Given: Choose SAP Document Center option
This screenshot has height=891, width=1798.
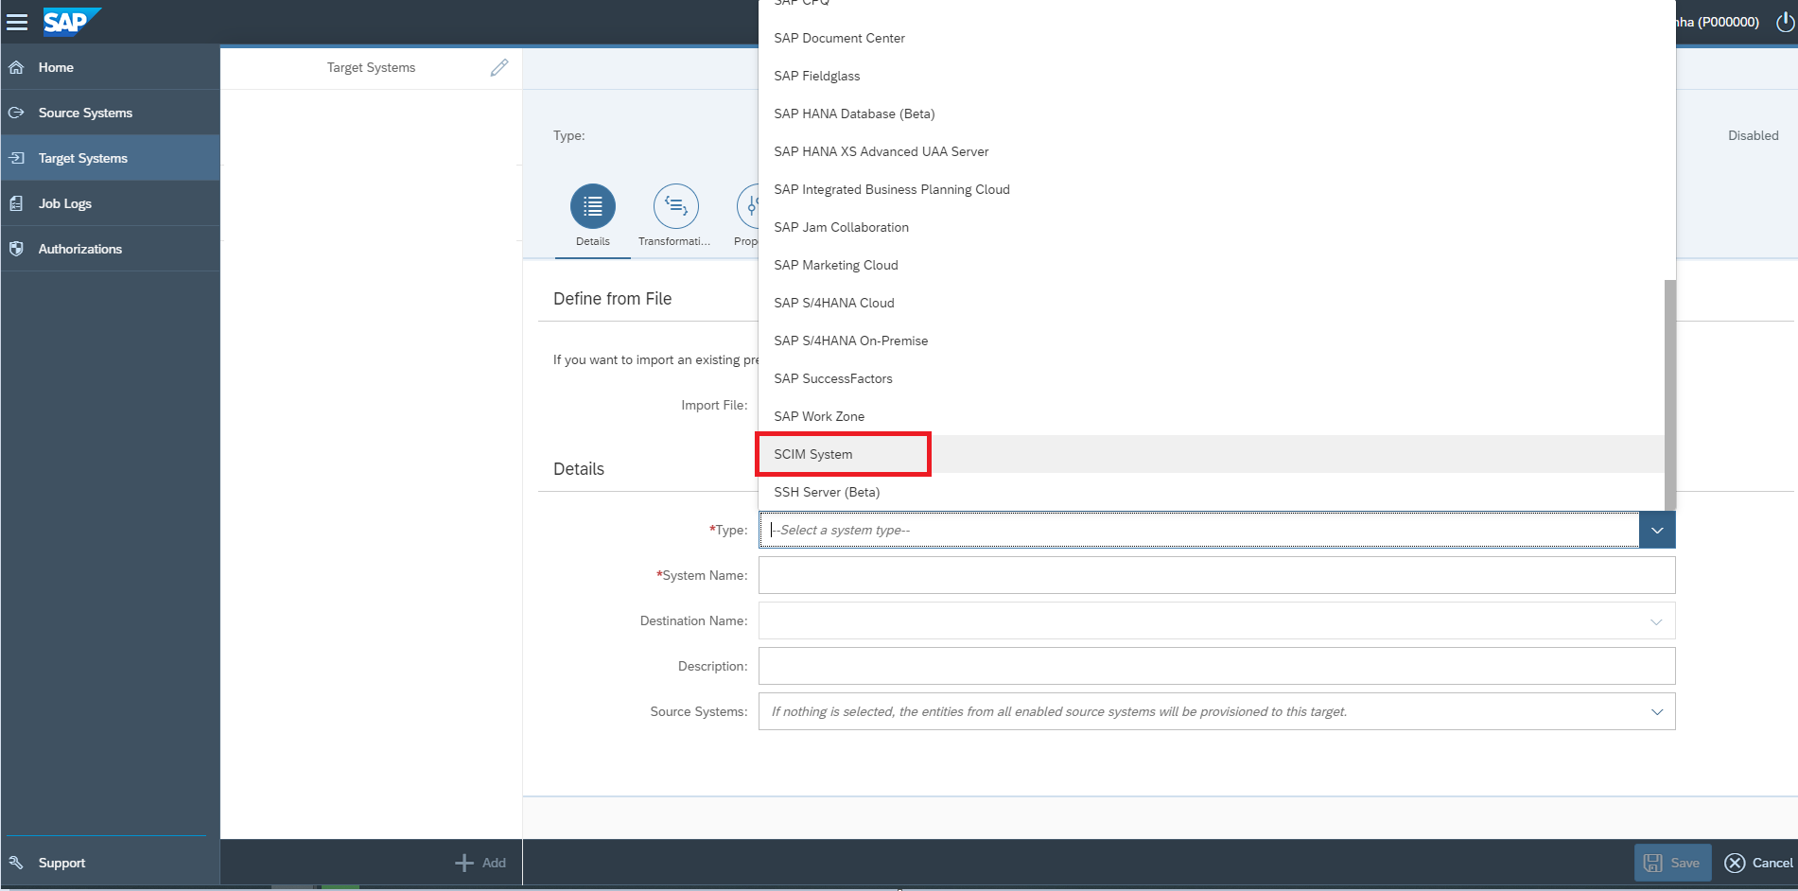Looking at the screenshot, I should (x=1212, y=38).
